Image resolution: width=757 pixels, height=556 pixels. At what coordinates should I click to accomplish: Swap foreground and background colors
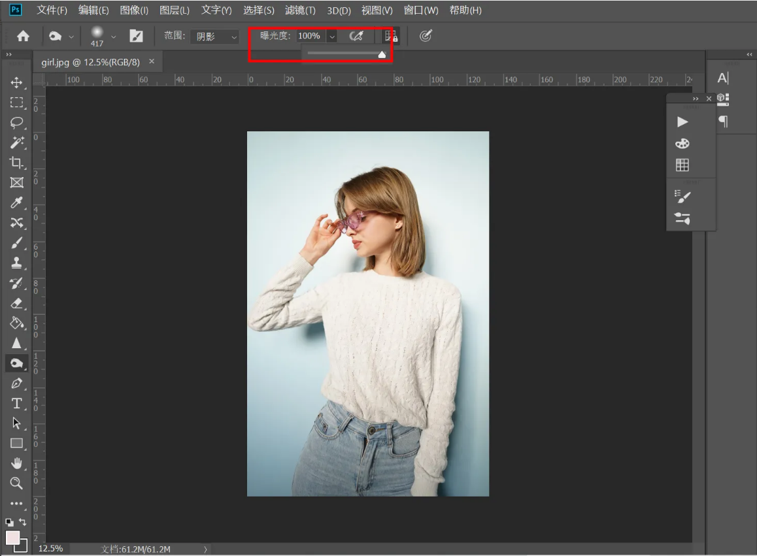click(x=23, y=522)
